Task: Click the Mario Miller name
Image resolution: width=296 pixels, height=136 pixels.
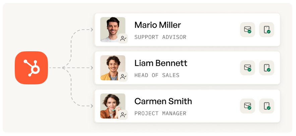Action: pyautogui.click(x=158, y=25)
